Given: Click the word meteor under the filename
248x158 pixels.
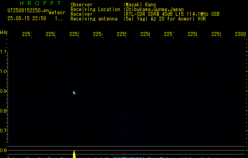Looking at the screenshot, I should point(57,13).
